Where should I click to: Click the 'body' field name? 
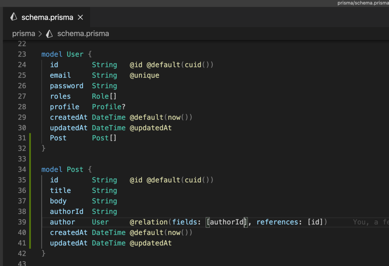58,201
